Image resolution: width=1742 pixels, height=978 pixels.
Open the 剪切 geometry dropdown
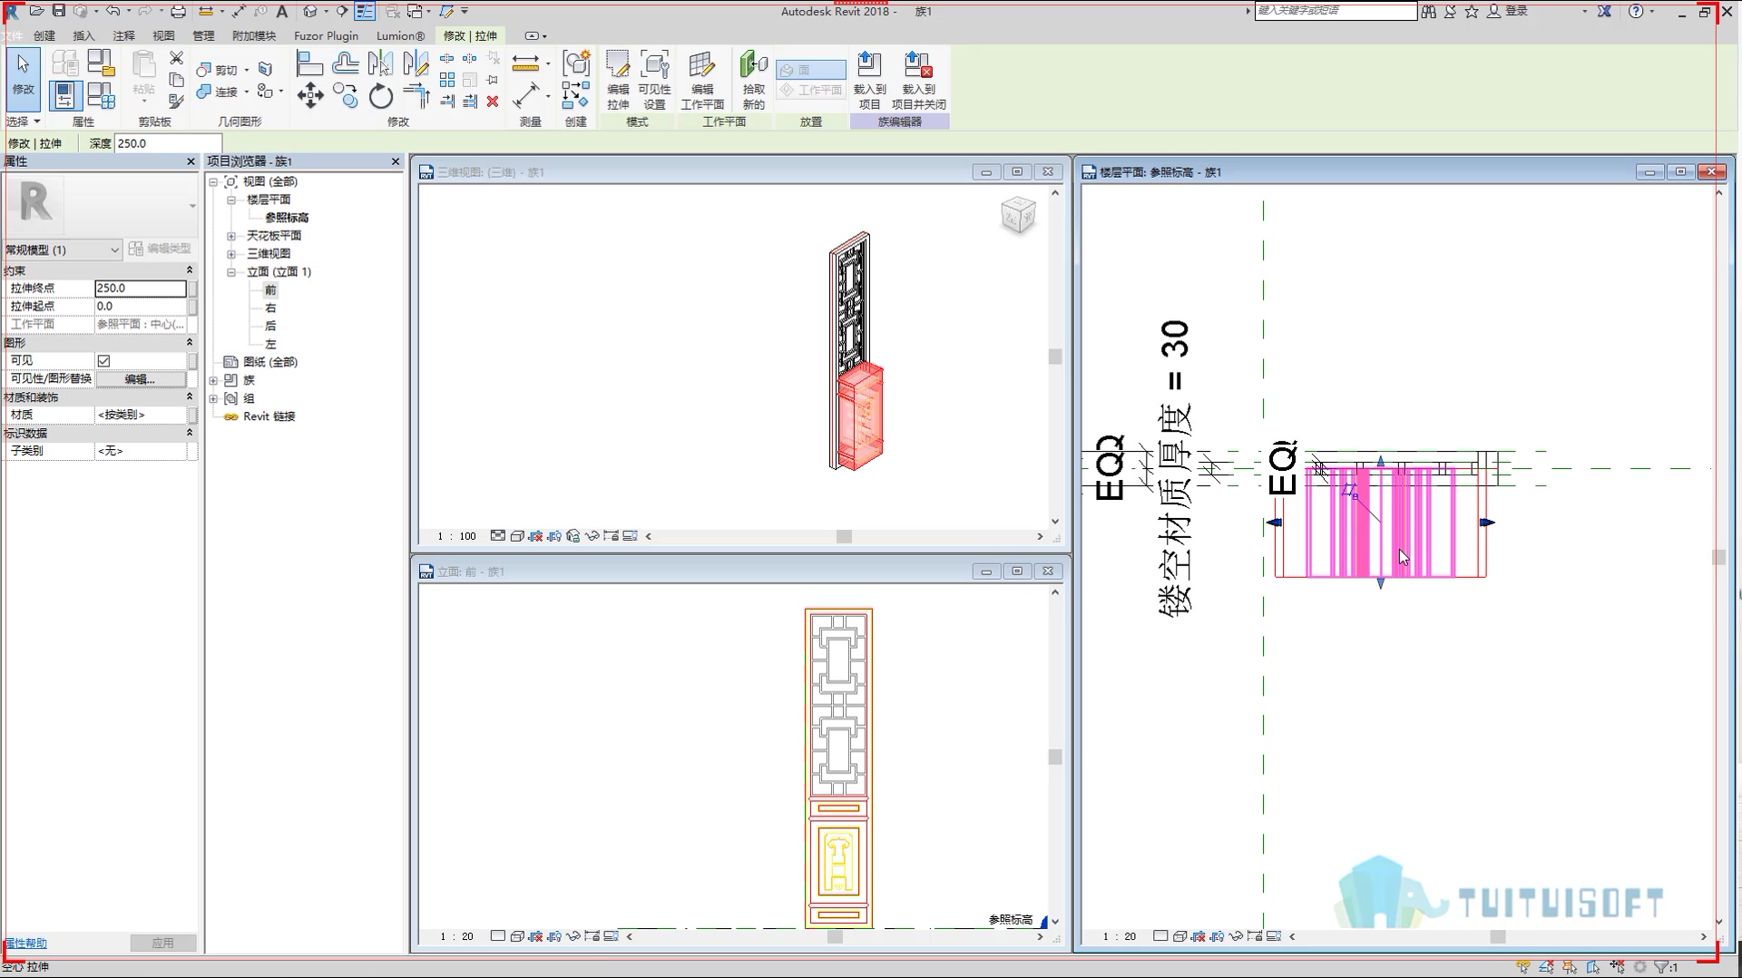tap(247, 70)
